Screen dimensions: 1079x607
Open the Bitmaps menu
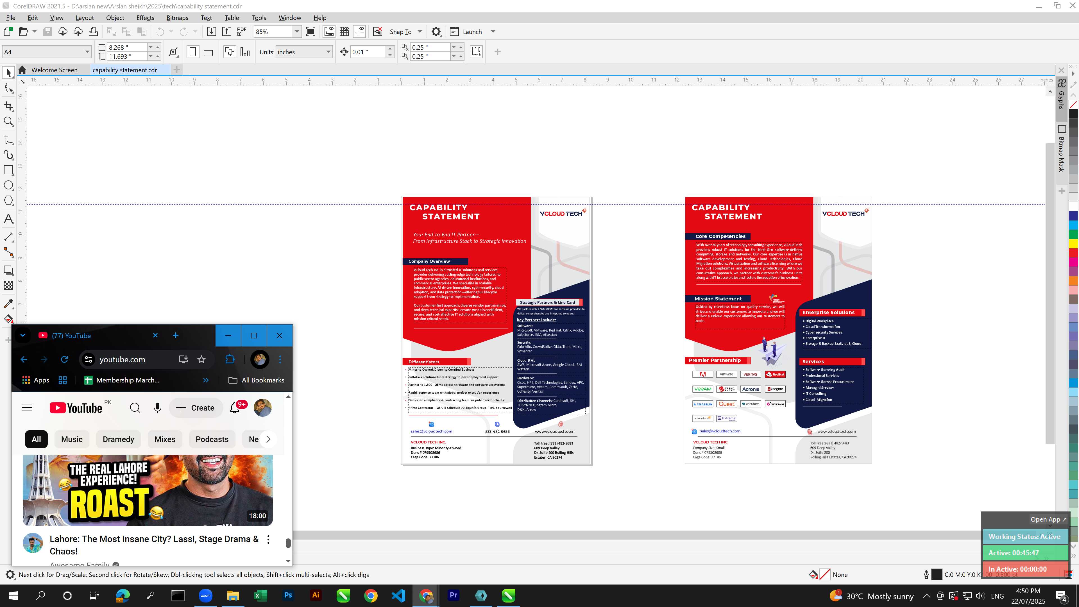tap(177, 18)
